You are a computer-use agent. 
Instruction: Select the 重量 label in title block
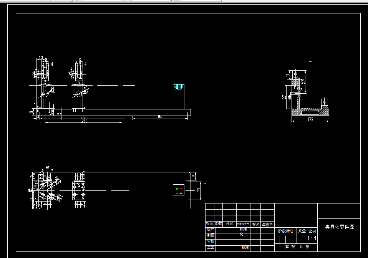tap(302, 231)
